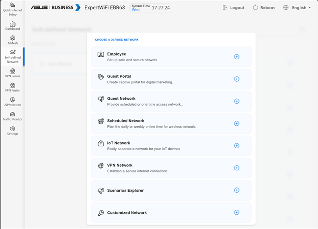Click the Self-defined Network sidebar item
Image resolution: width=318 pixels, height=229 pixels.
12,56
